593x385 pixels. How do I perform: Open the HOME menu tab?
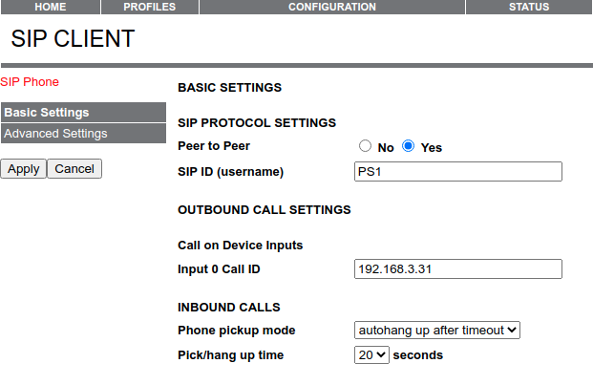tap(50, 7)
